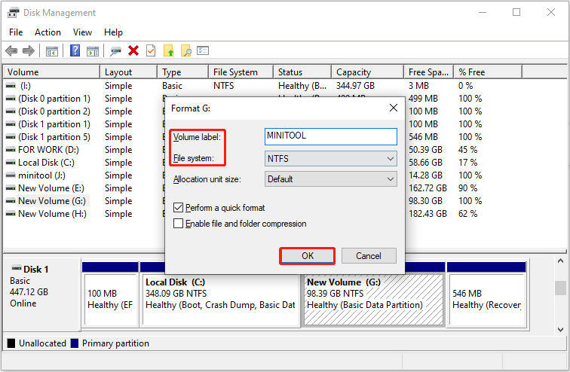Click the Unallocated black legend swatch
Screen dimensions: 570x372
click(11, 343)
